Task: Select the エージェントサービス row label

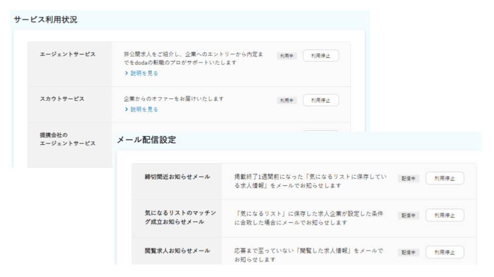Action: point(67,54)
